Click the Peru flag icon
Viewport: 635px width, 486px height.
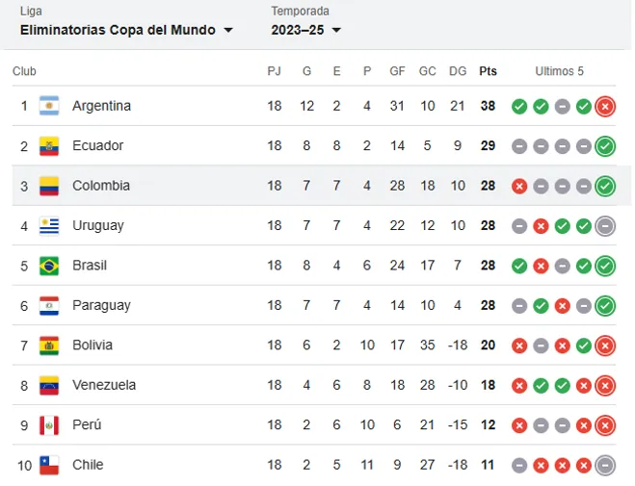point(49,425)
